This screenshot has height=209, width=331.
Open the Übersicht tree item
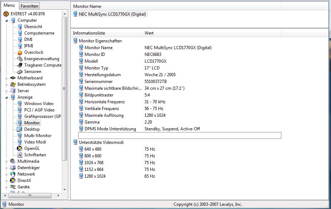[x=33, y=27]
